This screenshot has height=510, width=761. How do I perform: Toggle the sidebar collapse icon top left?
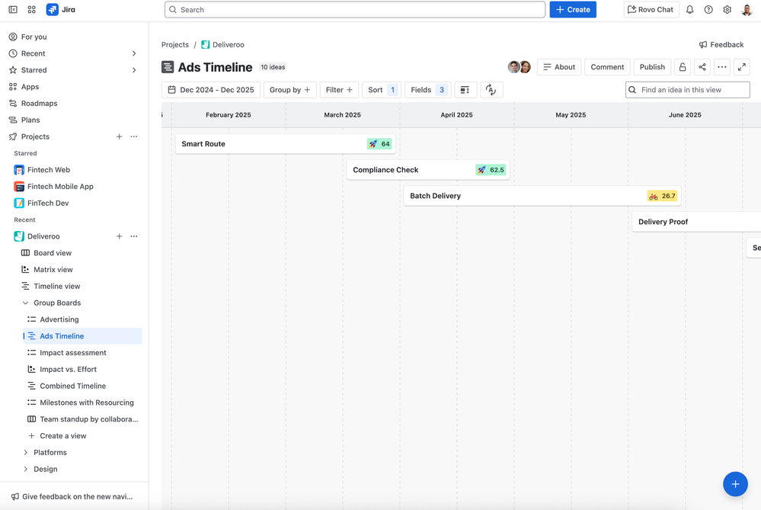pos(12,9)
